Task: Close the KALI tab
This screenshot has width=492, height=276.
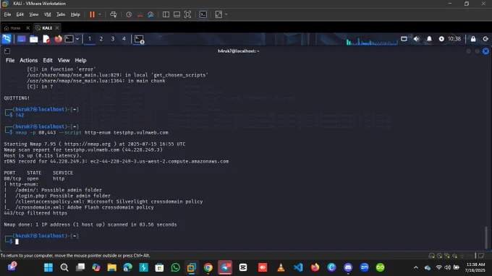Action: [x=56, y=28]
